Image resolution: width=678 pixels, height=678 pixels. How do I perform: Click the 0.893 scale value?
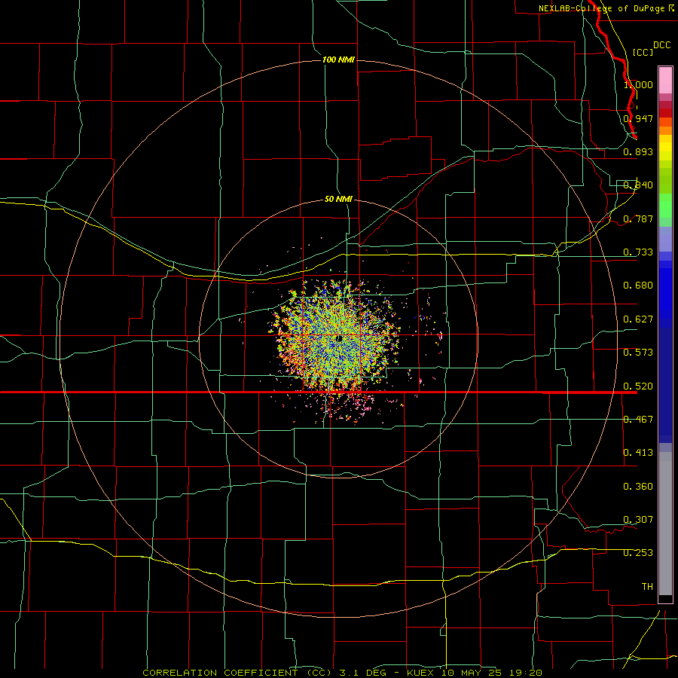click(638, 151)
